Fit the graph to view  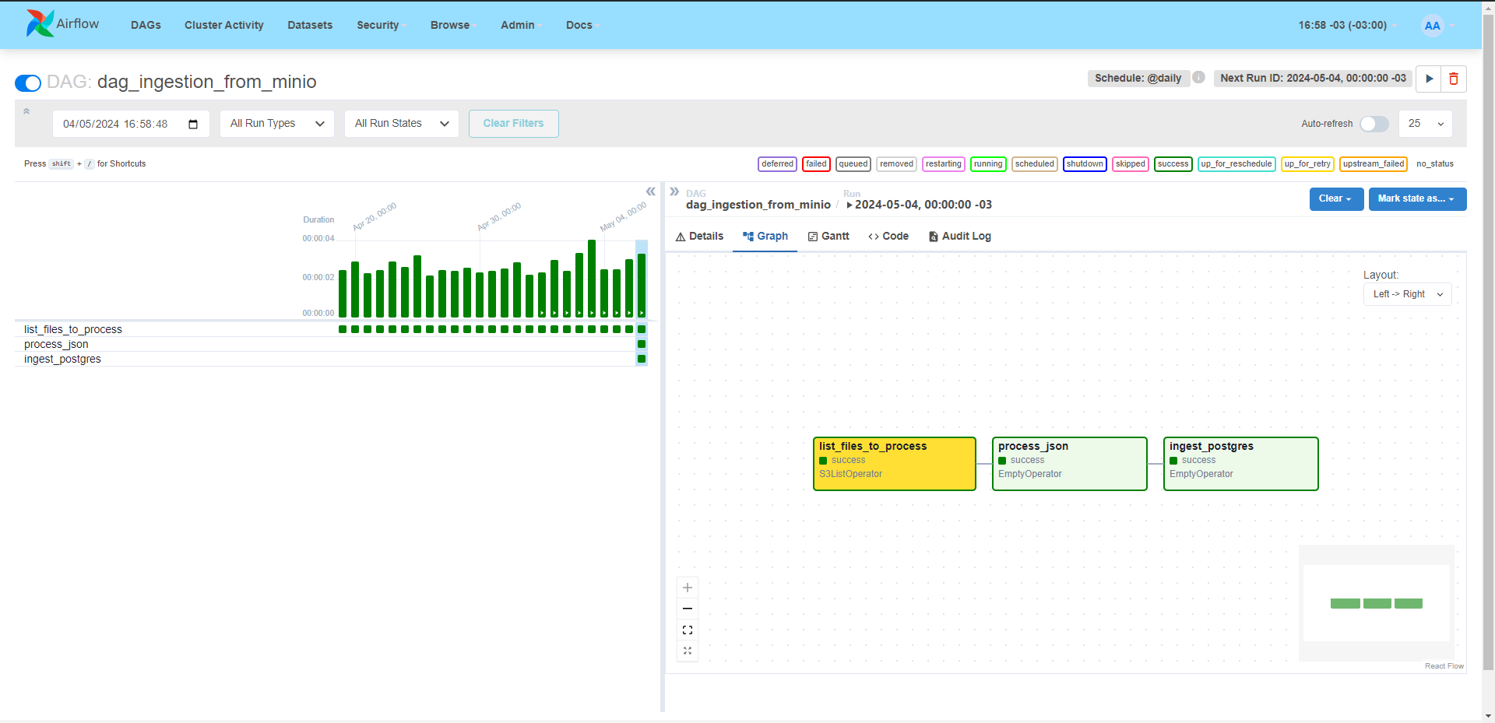688,630
